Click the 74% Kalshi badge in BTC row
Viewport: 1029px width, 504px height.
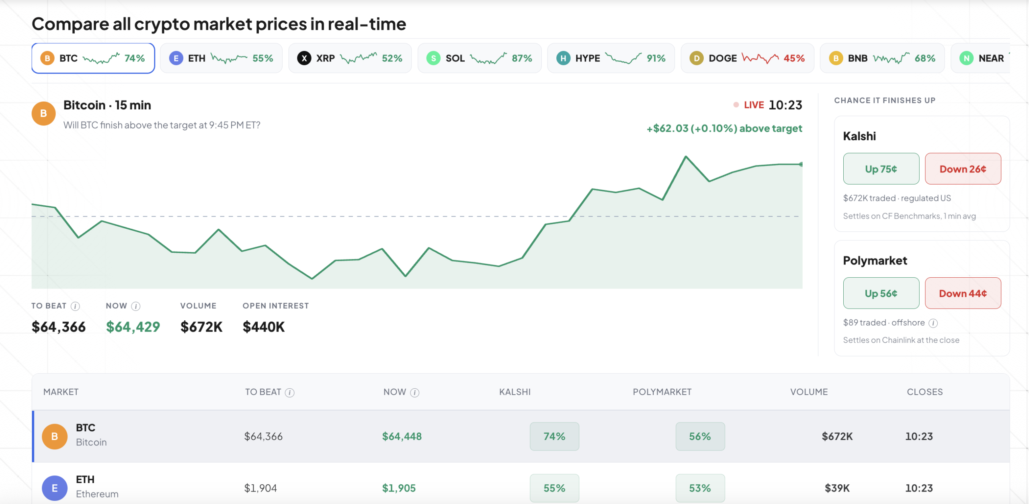(554, 436)
